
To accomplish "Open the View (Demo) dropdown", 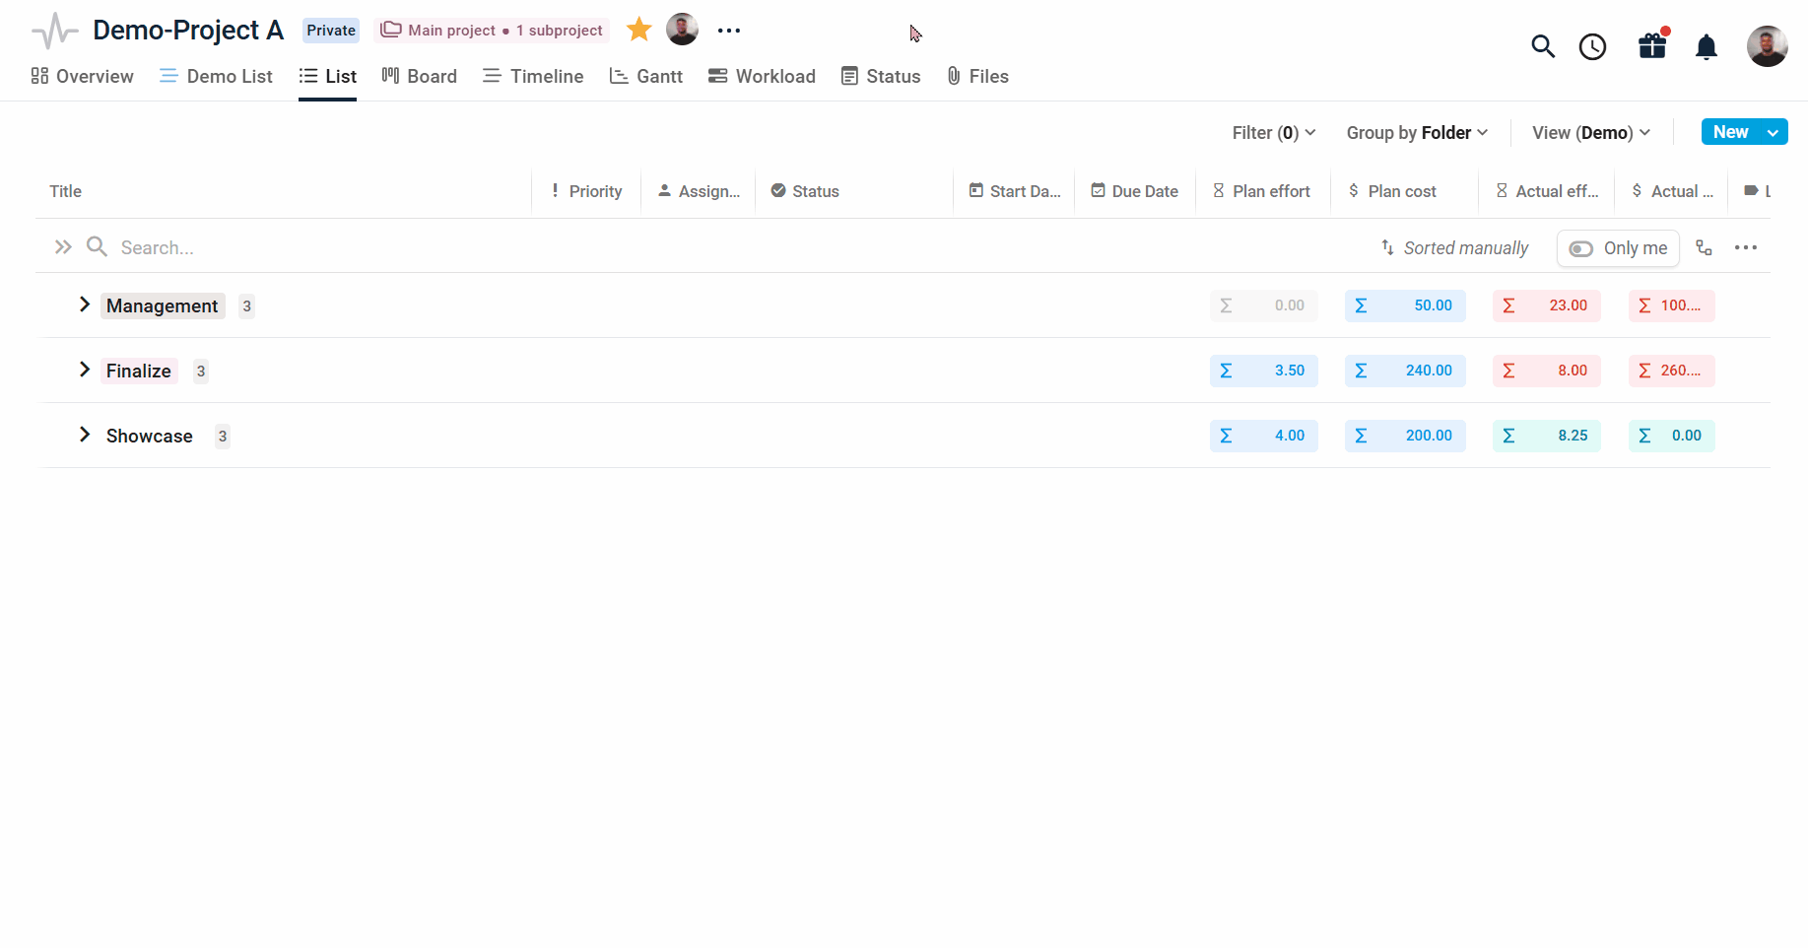I will [1591, 132].
